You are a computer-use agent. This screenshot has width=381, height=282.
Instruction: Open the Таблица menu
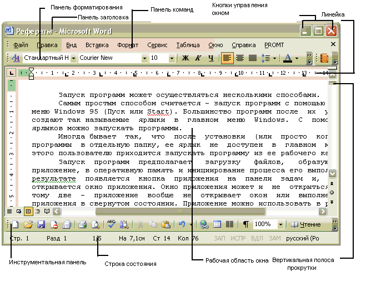pos(188,45)
